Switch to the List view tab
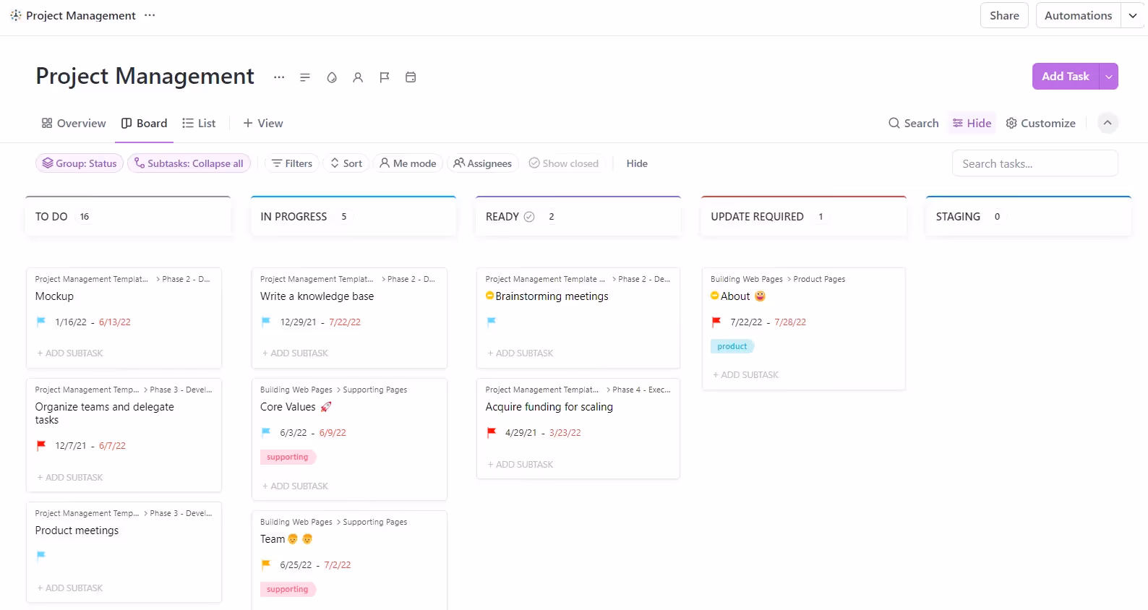This screenshot has height=610, width=1148. 199,124
